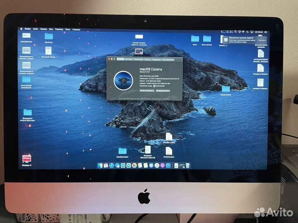Launch Calendar from the dock
This screenshot has height=223, width=298.
106,166
